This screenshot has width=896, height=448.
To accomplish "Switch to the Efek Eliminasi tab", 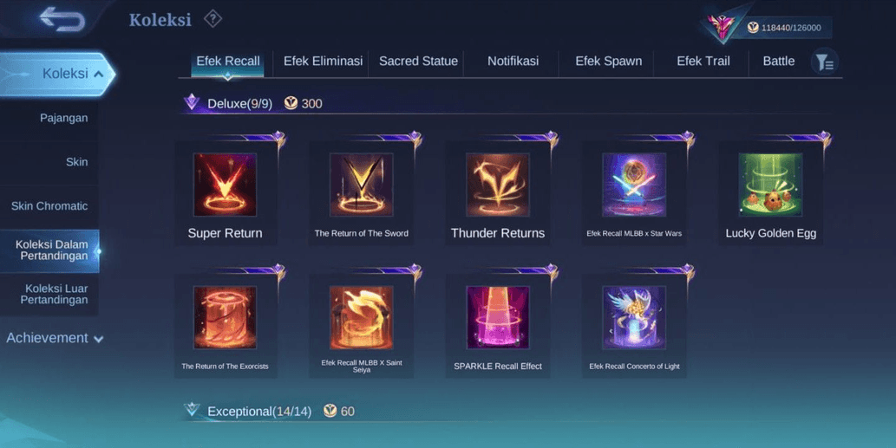I will pyautogui.click(x=323, y=61).
